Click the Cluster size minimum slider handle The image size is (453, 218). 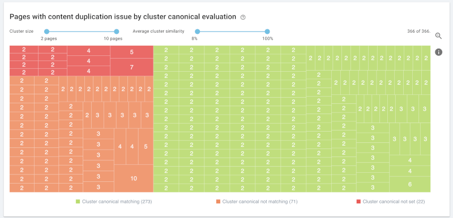click(x=47, y=32)
